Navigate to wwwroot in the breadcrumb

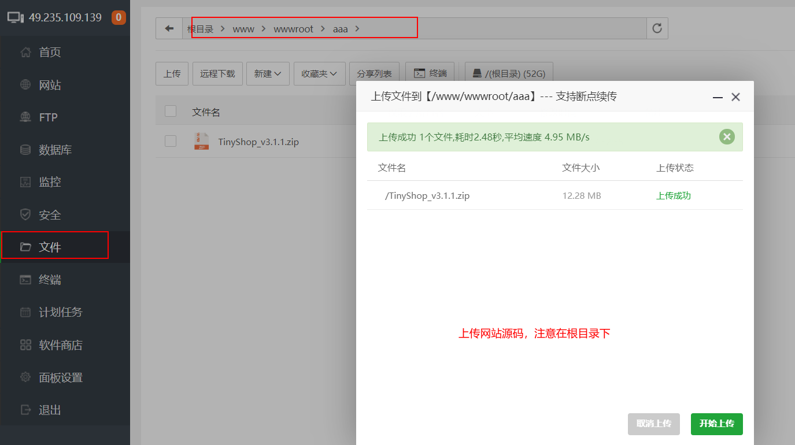pos(293,29)
